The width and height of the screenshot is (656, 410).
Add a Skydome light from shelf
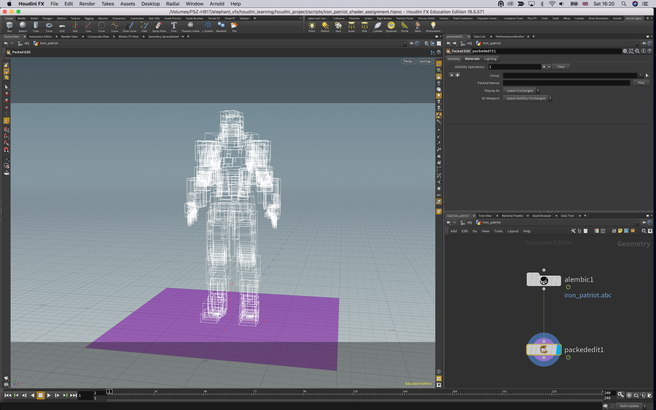pos(391,26)
